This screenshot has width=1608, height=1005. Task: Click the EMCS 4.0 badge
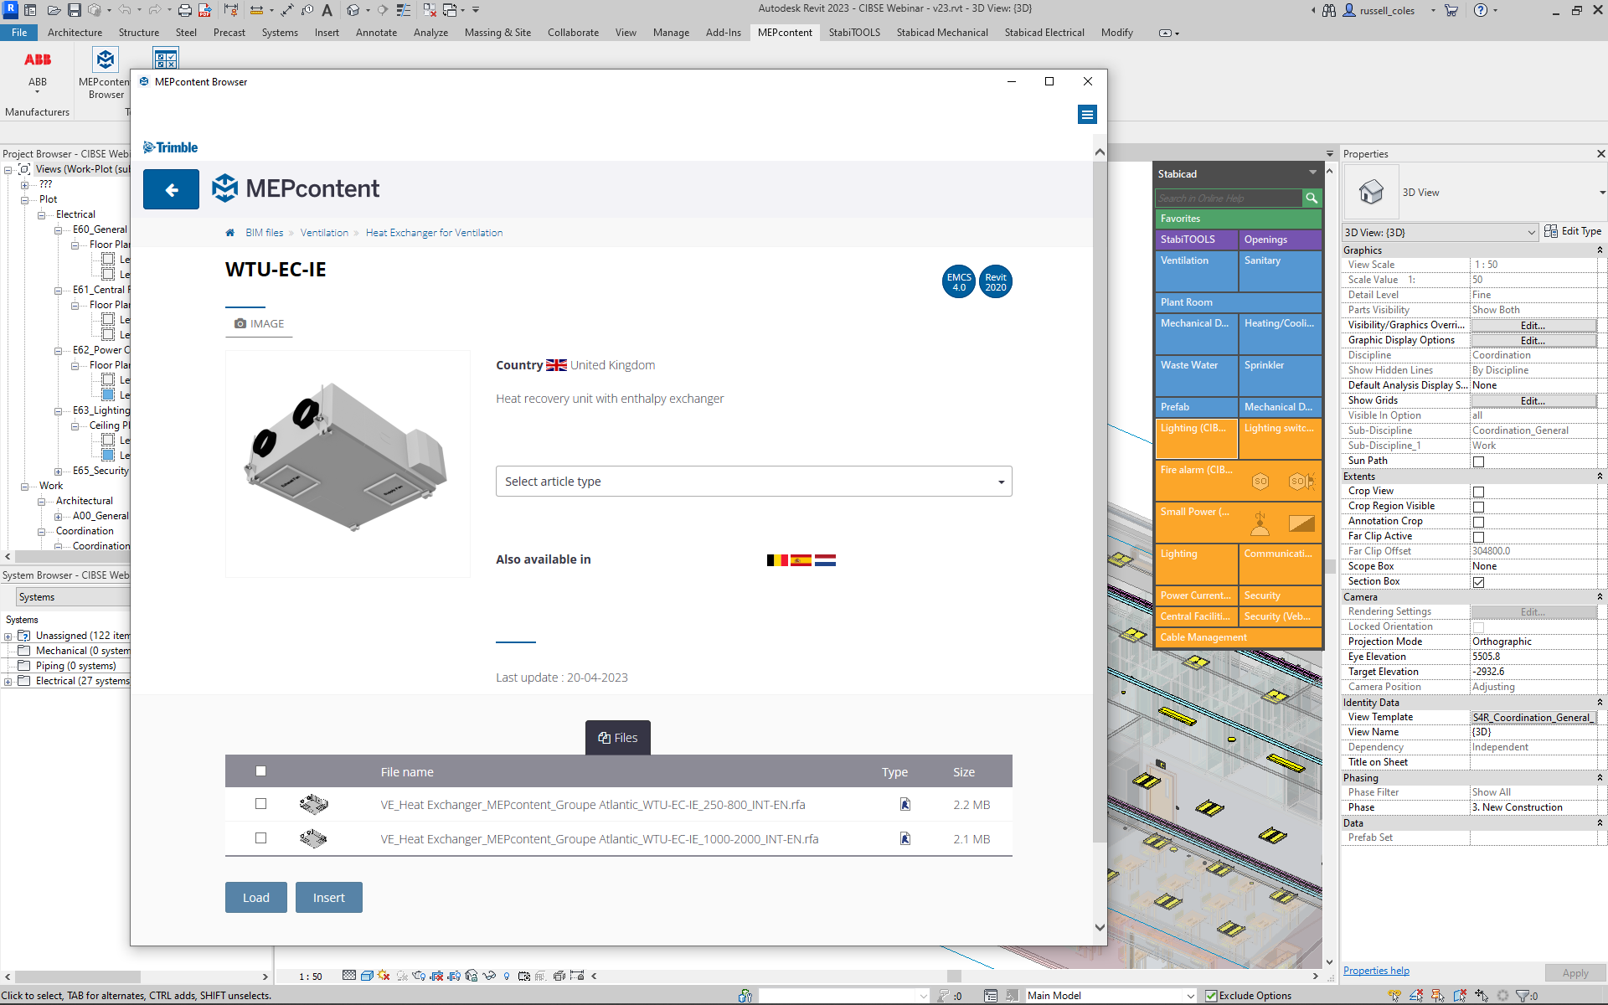[x=959, y=282]
